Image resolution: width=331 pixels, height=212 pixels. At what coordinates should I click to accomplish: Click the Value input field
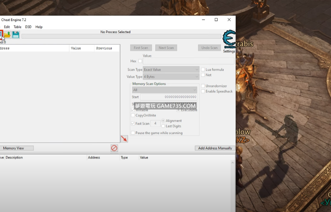(x=188, y=61)
